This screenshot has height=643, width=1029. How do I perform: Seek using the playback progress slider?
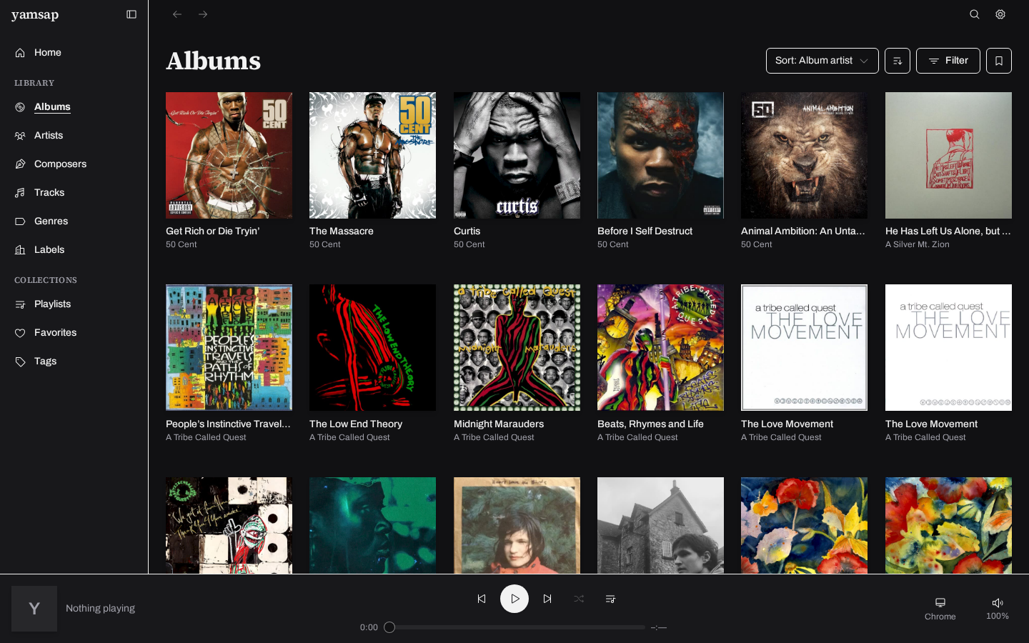tap(517, 627)
